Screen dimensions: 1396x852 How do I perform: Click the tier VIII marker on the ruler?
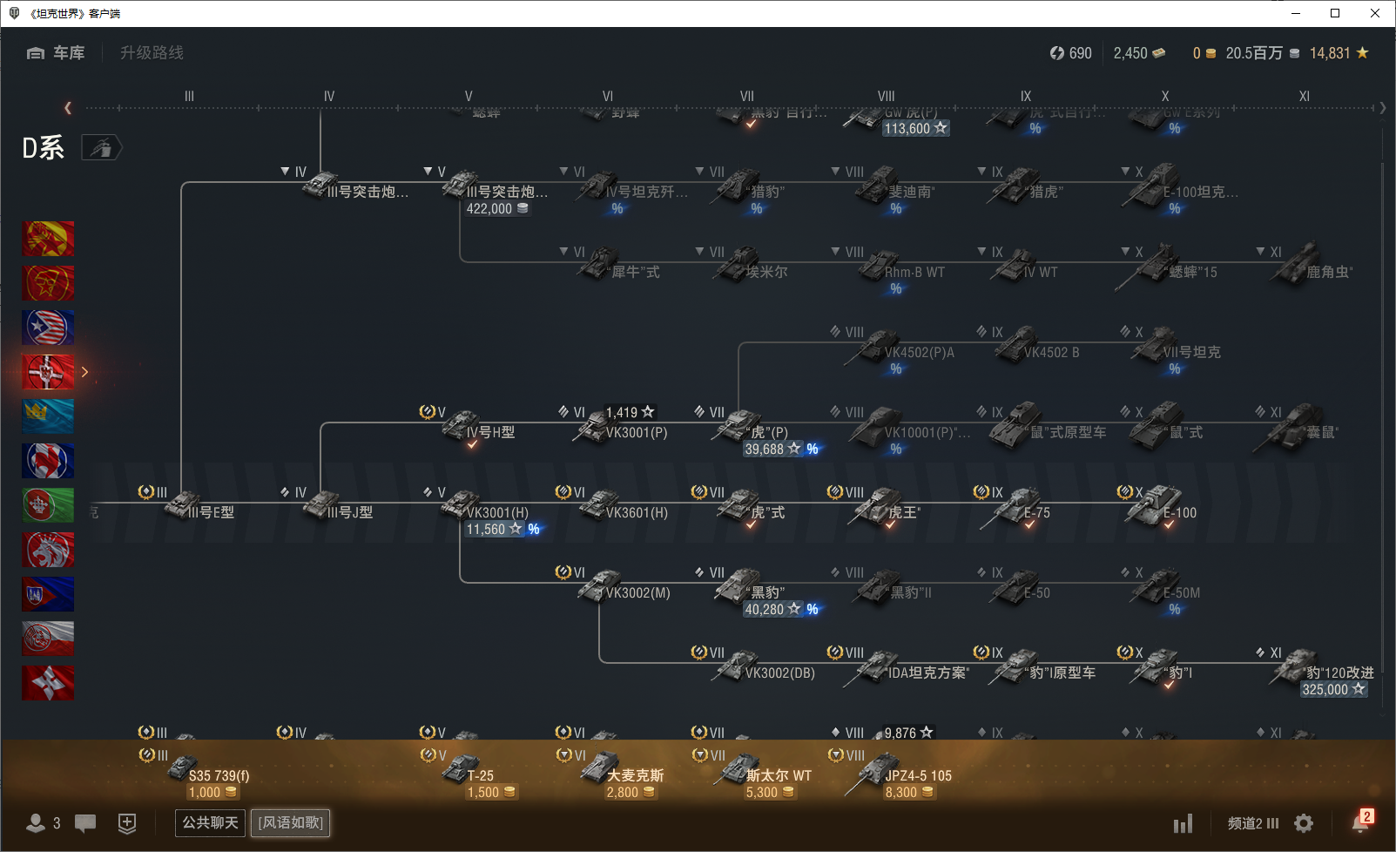pyautogui.click(x=887, y=97)
